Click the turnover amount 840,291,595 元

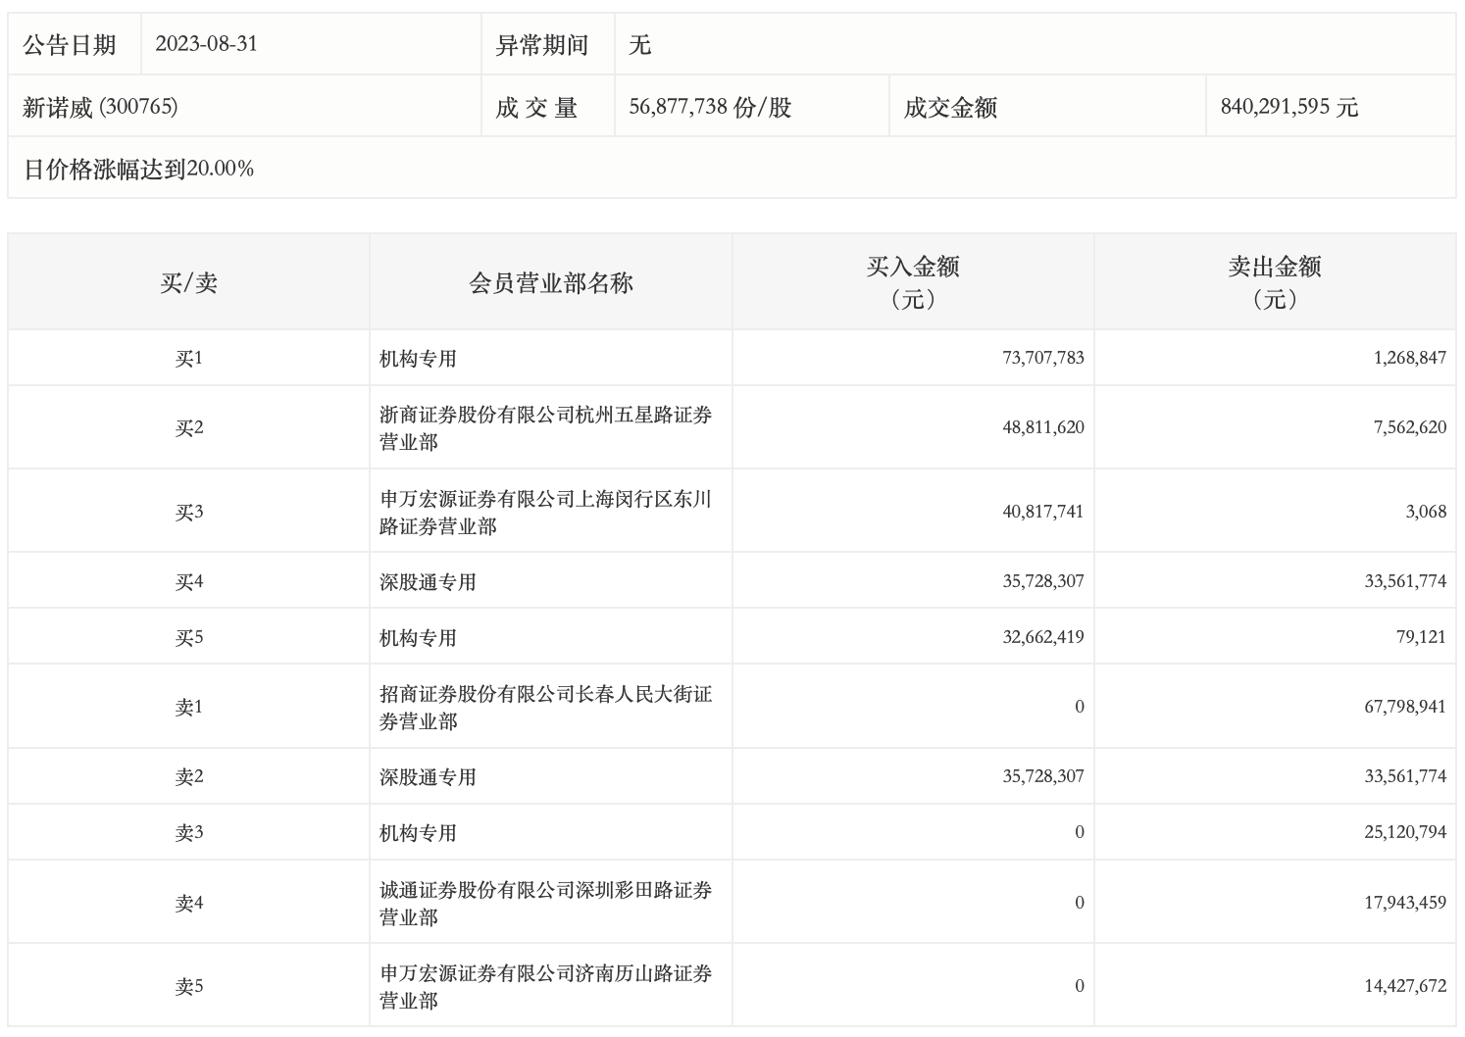(x=1288, y=107)
